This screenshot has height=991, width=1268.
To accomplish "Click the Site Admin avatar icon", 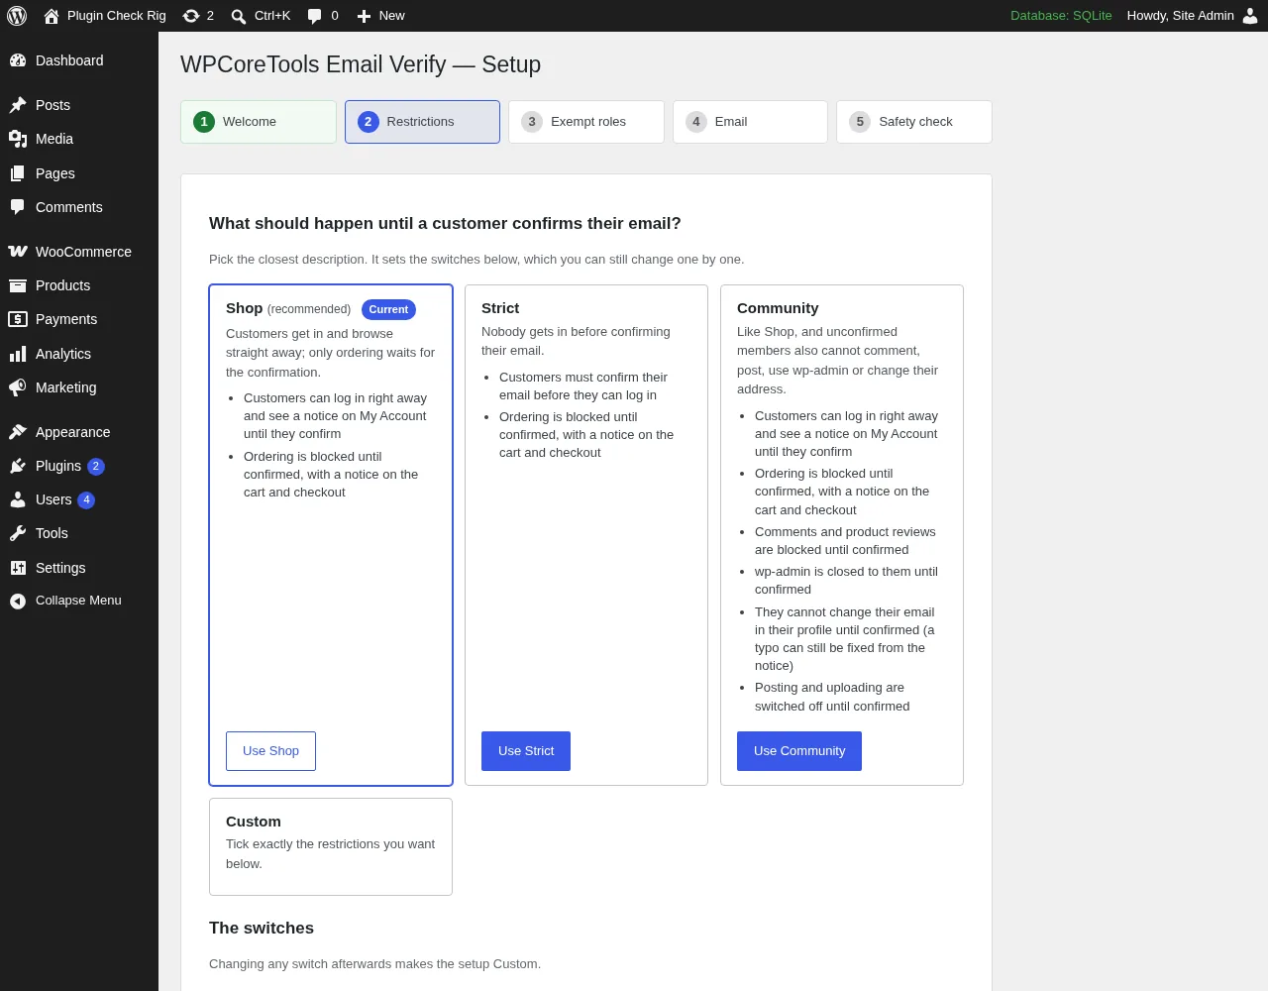I will coord(1250,16).
